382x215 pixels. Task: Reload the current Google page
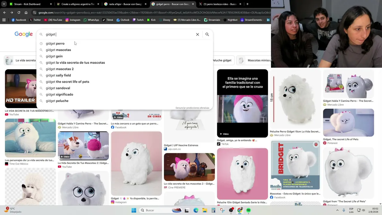click(19, 13)
